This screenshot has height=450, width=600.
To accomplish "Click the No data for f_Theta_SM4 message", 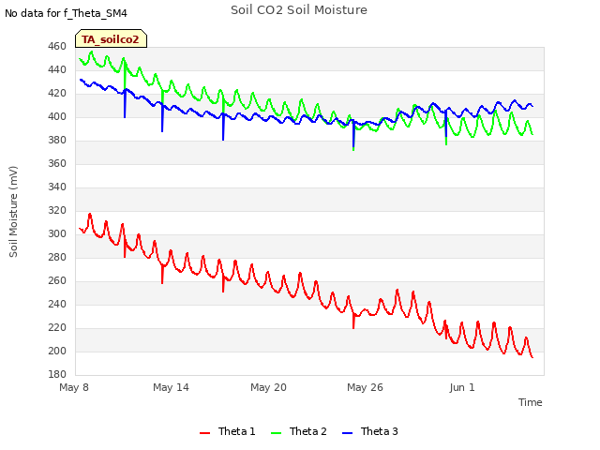I will coord(66,13).
